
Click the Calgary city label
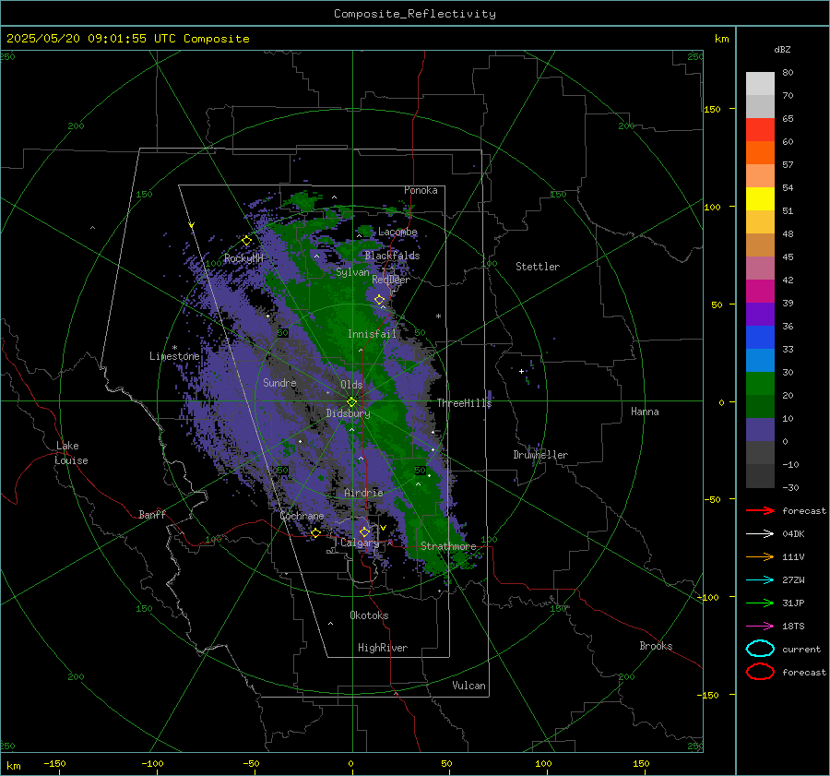point(360,543)
